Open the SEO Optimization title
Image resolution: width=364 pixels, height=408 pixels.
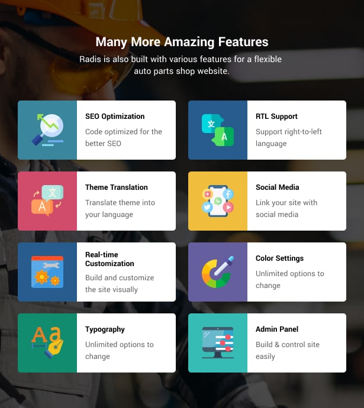click(x=115, y=116)
